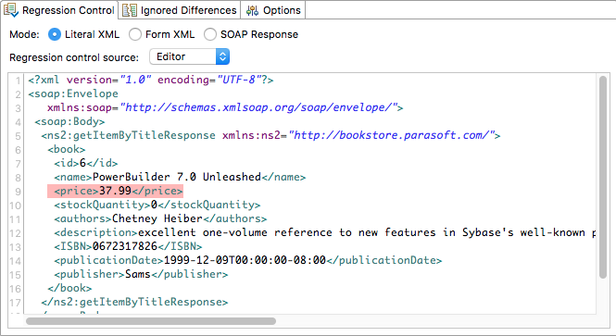The height and width of the screenshot is (336, 616).
Task: Click the PowerBuilder 7.0 Unleashed name text
Action: tap(177, 177)
